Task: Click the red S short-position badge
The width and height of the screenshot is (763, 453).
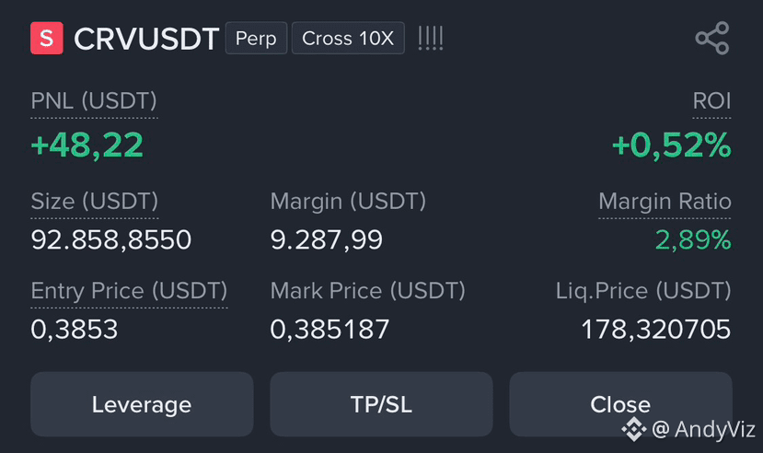Action: pos(47,38)
